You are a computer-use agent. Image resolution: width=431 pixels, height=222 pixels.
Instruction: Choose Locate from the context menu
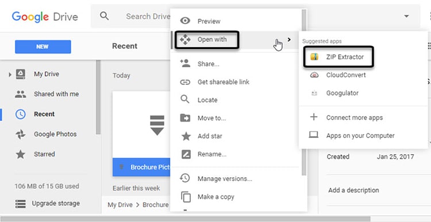[207, 100]
